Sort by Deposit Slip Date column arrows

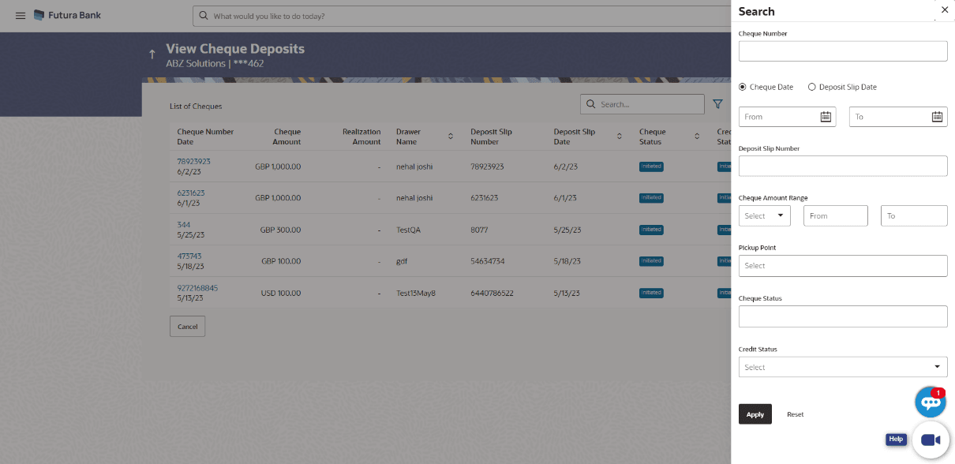(620, 137)
